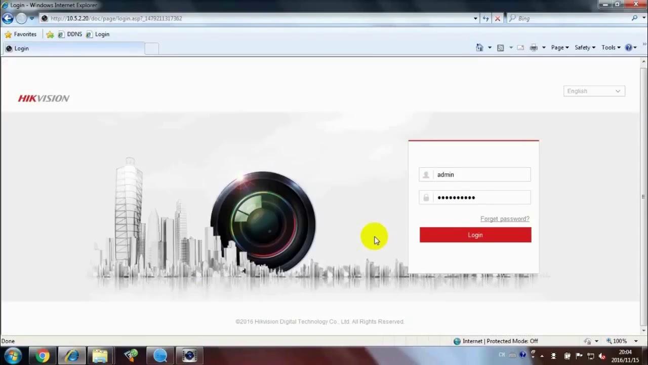Click the tray help question mark icon
The width and height of the screenshot is (648, 365).
[522, 355]
